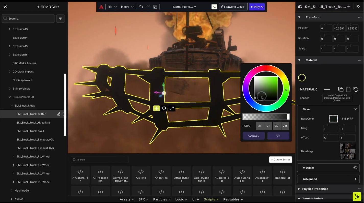Switch to the Particles tab

161,199
